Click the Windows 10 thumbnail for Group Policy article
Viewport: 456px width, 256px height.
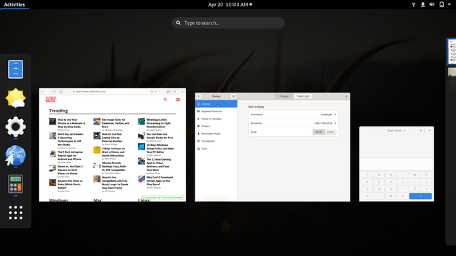point(142,147)
